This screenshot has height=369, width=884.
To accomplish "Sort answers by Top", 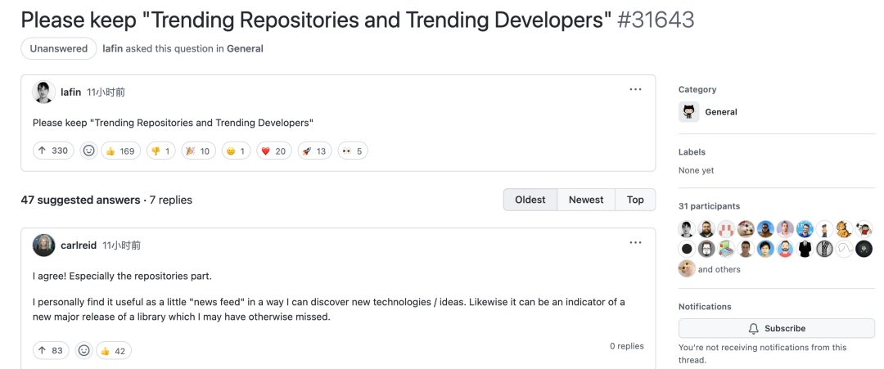I will coord(635,200).
